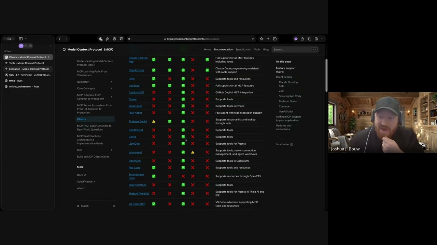Open the mcp-agent client link
This screenshot has width=437, height=245.
(x=135, y=152)
